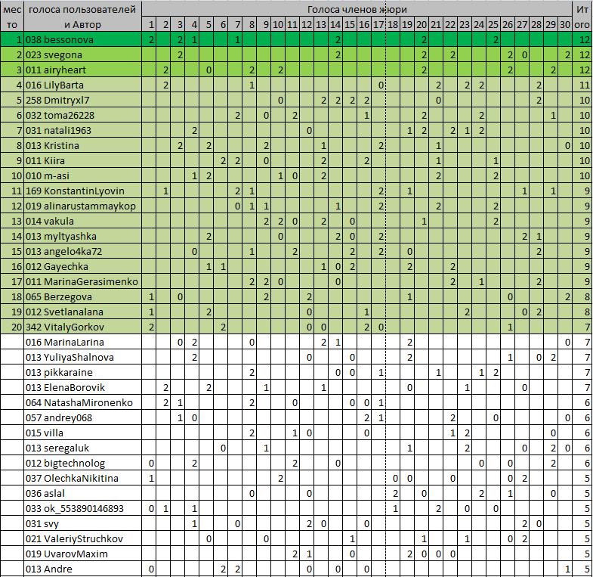Viewport: 593px width, 577px height.
Task: Click the '023 svegona' author cell
Action: (82, 55)
